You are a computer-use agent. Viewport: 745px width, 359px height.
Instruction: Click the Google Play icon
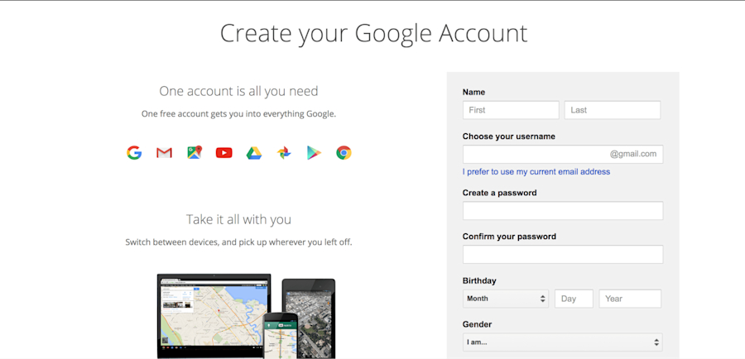pyautogui.click(x=314, y=153)
